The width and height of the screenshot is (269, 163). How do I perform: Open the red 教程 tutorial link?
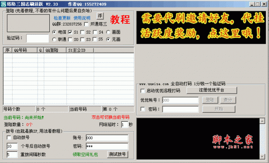click(120, 20)
